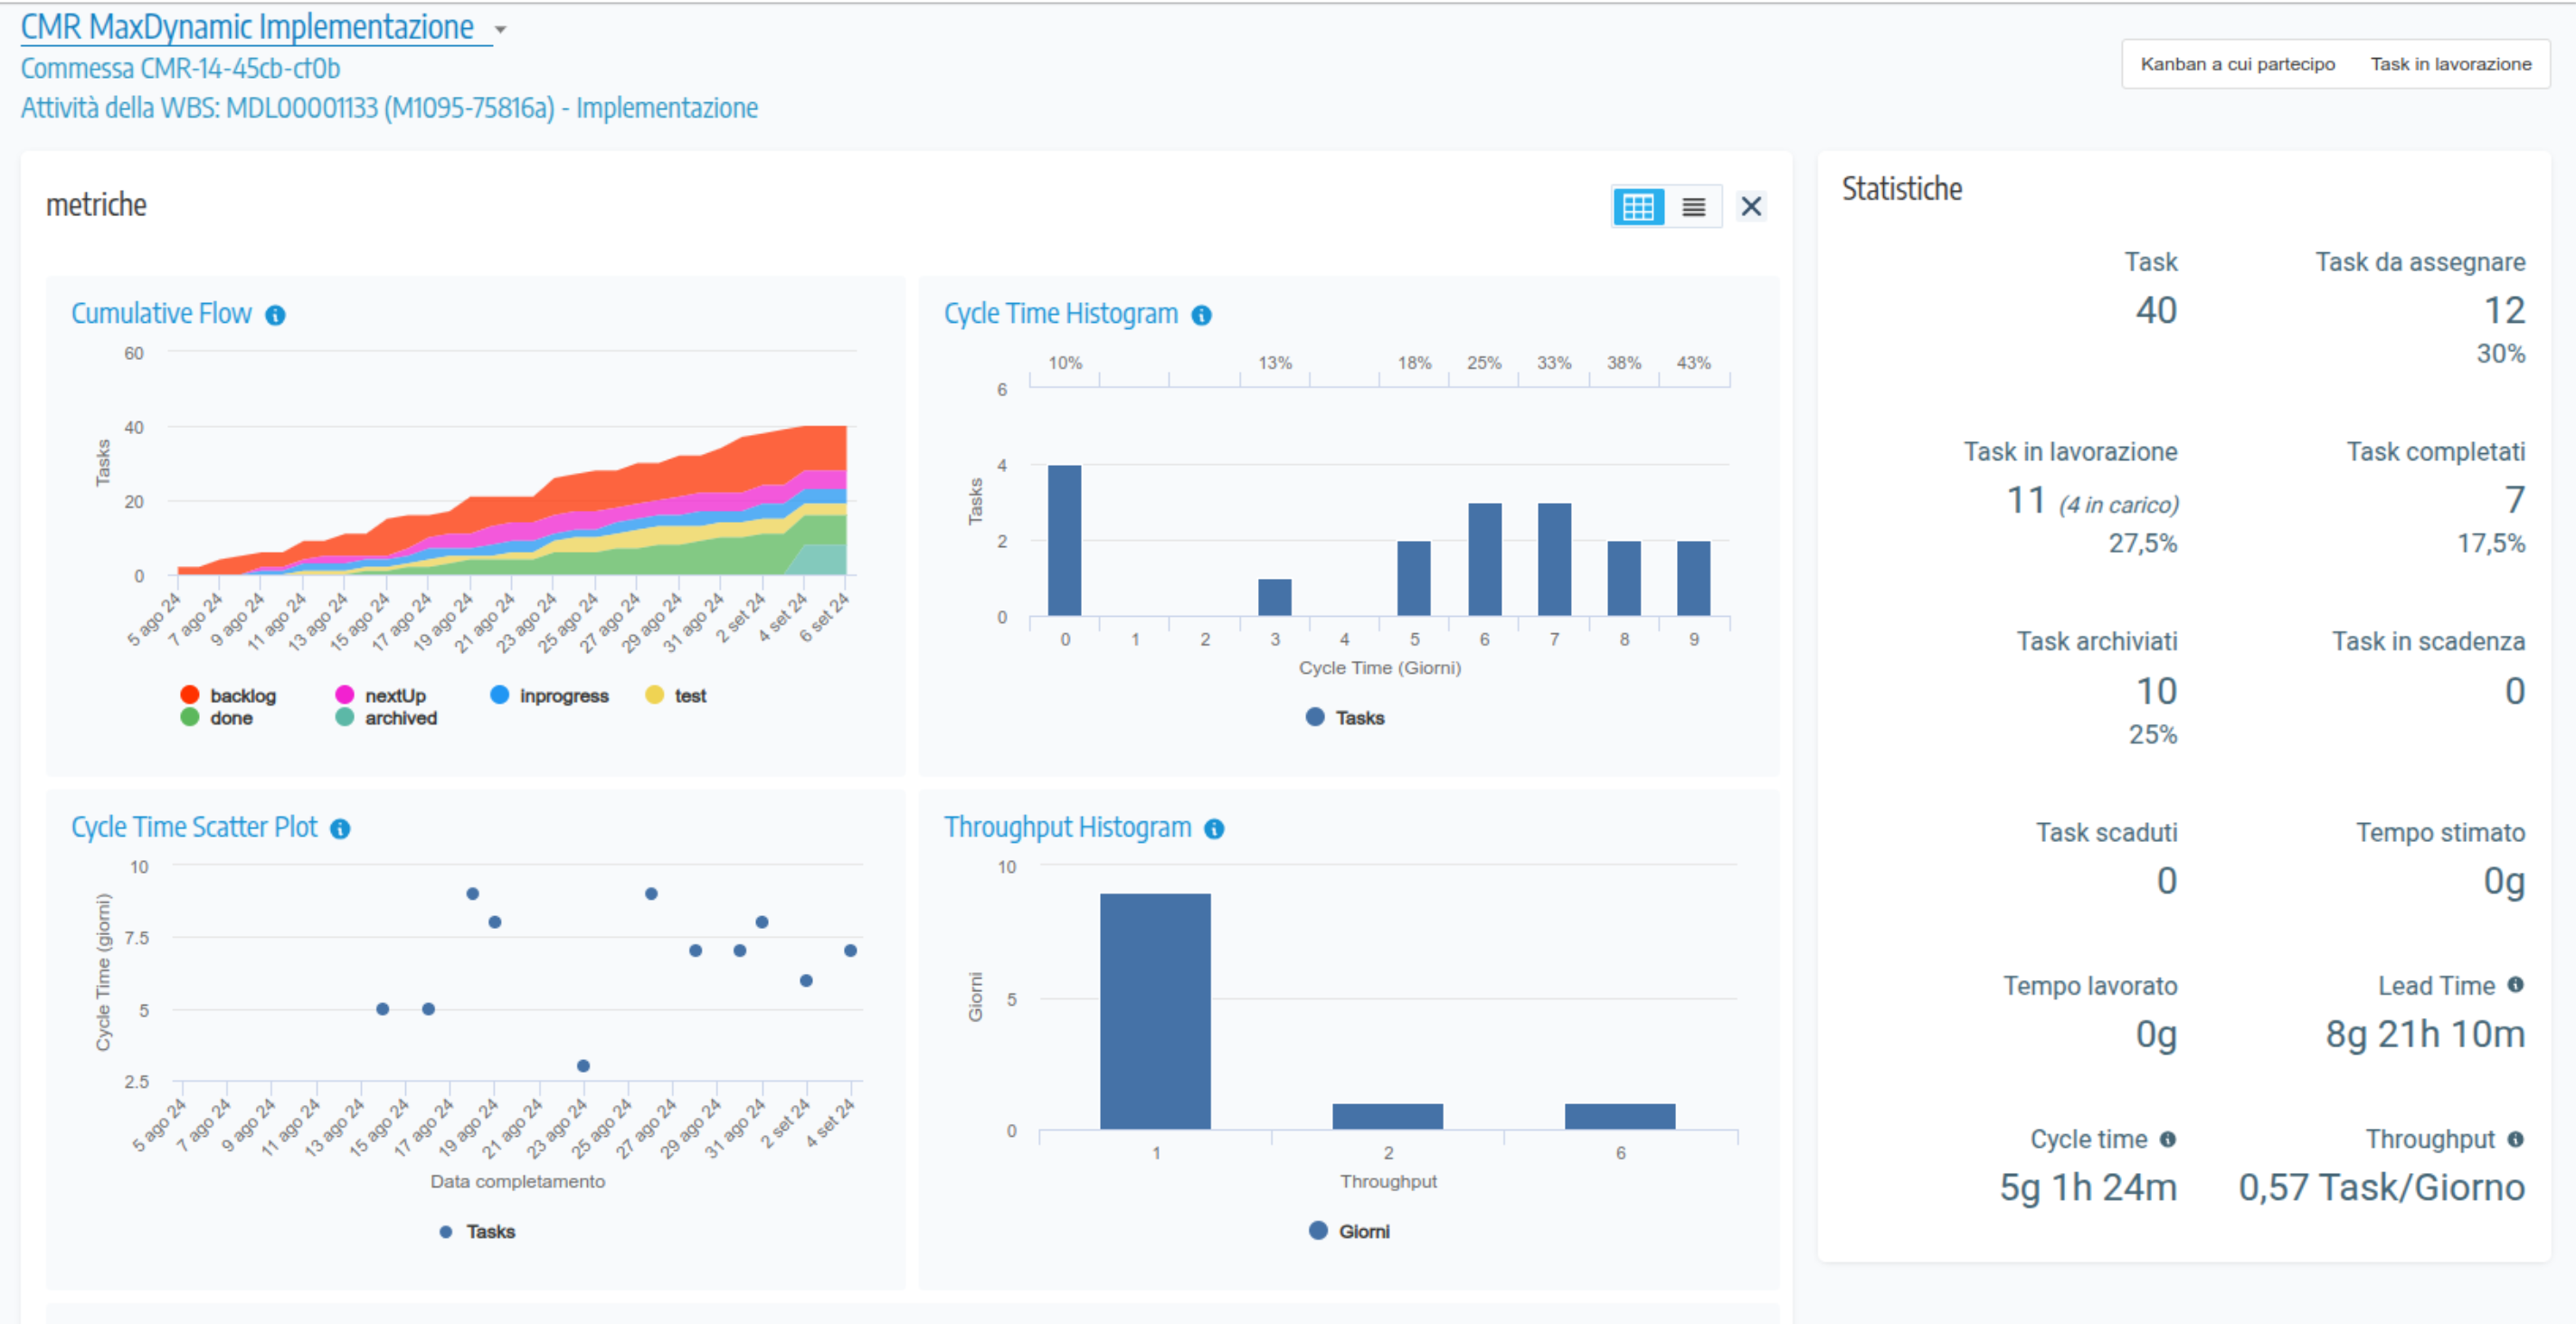The width and height of the screenshot is (2576, 1324).
Task: Click the Task in lavorazione header button
Action: [2450, 64]
